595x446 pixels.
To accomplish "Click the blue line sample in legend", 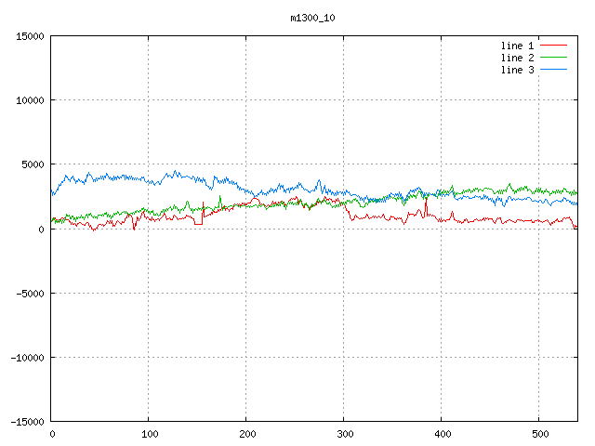I will [x=554, y=70].
